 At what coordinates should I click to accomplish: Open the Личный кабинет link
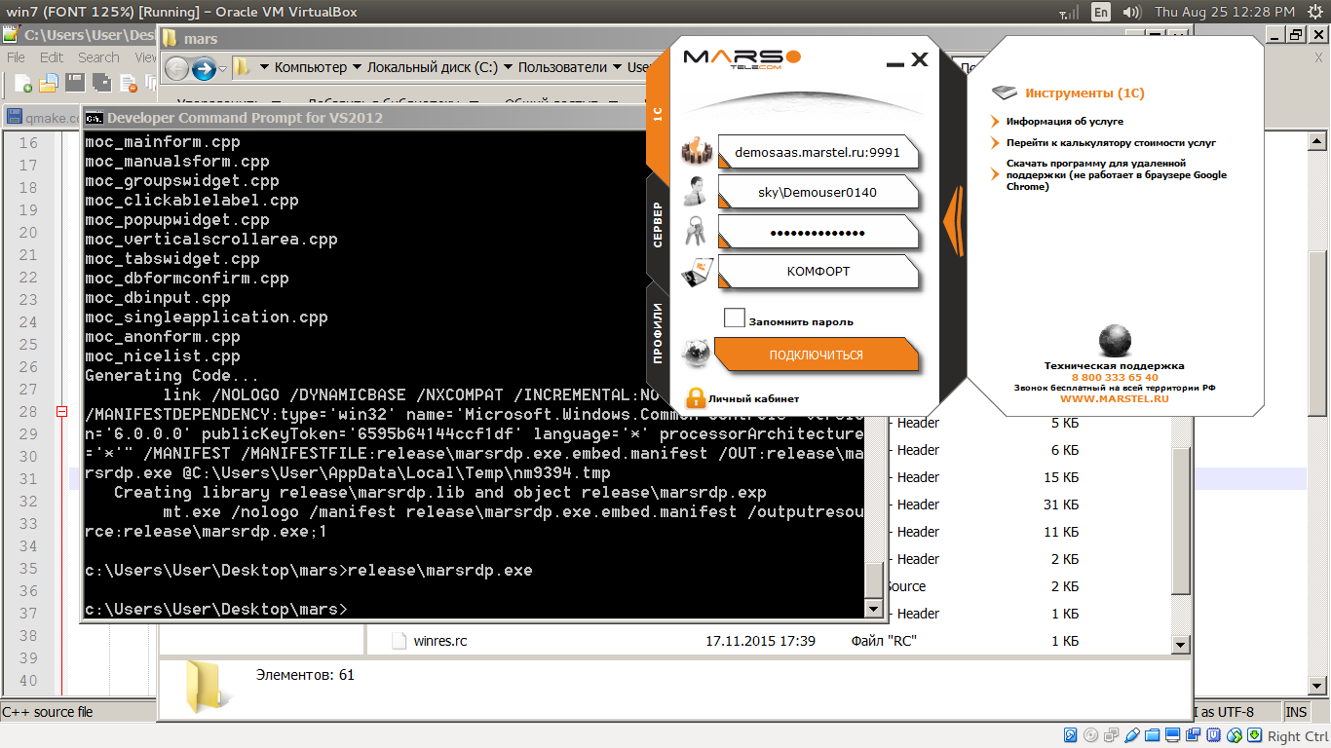(753, 398)
